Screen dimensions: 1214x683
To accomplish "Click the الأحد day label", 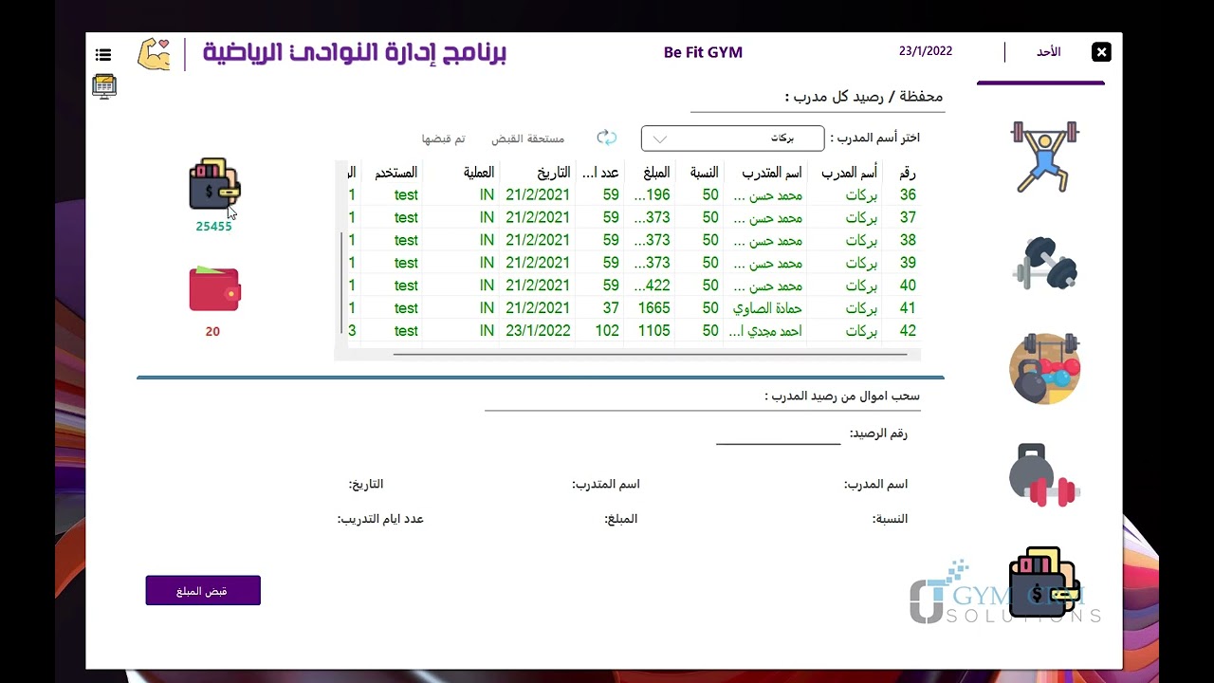I will click(x=1048, y=52).
